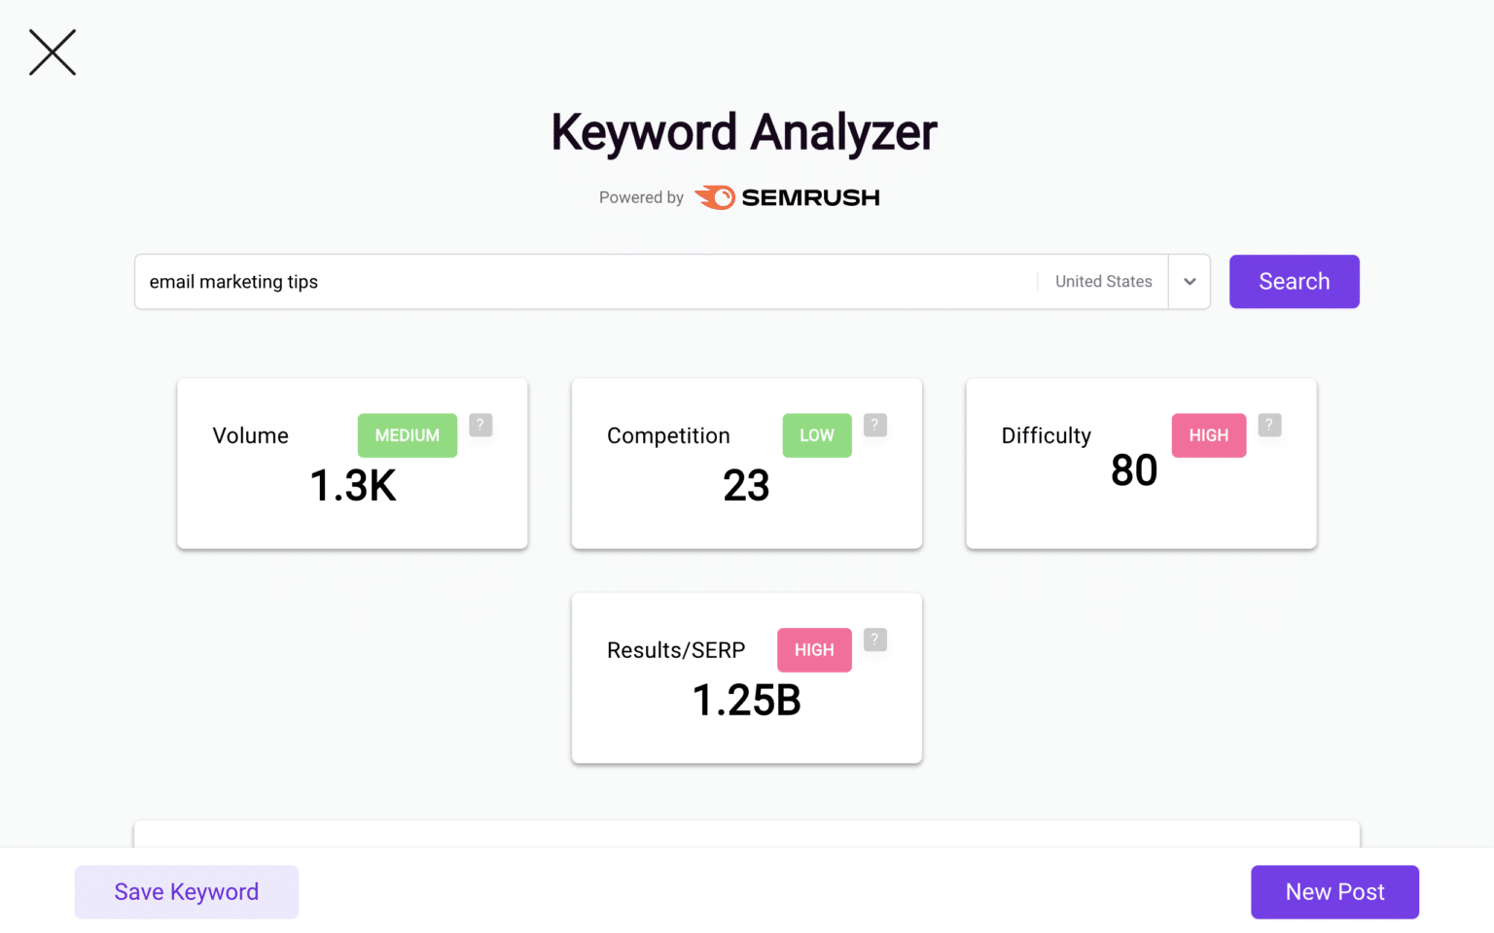
Task: Click the SEMRUSH logo icon
Action: [715, 196]
